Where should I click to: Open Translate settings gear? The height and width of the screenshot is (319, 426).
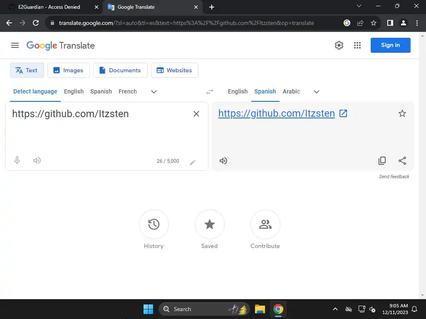[339, 45]
